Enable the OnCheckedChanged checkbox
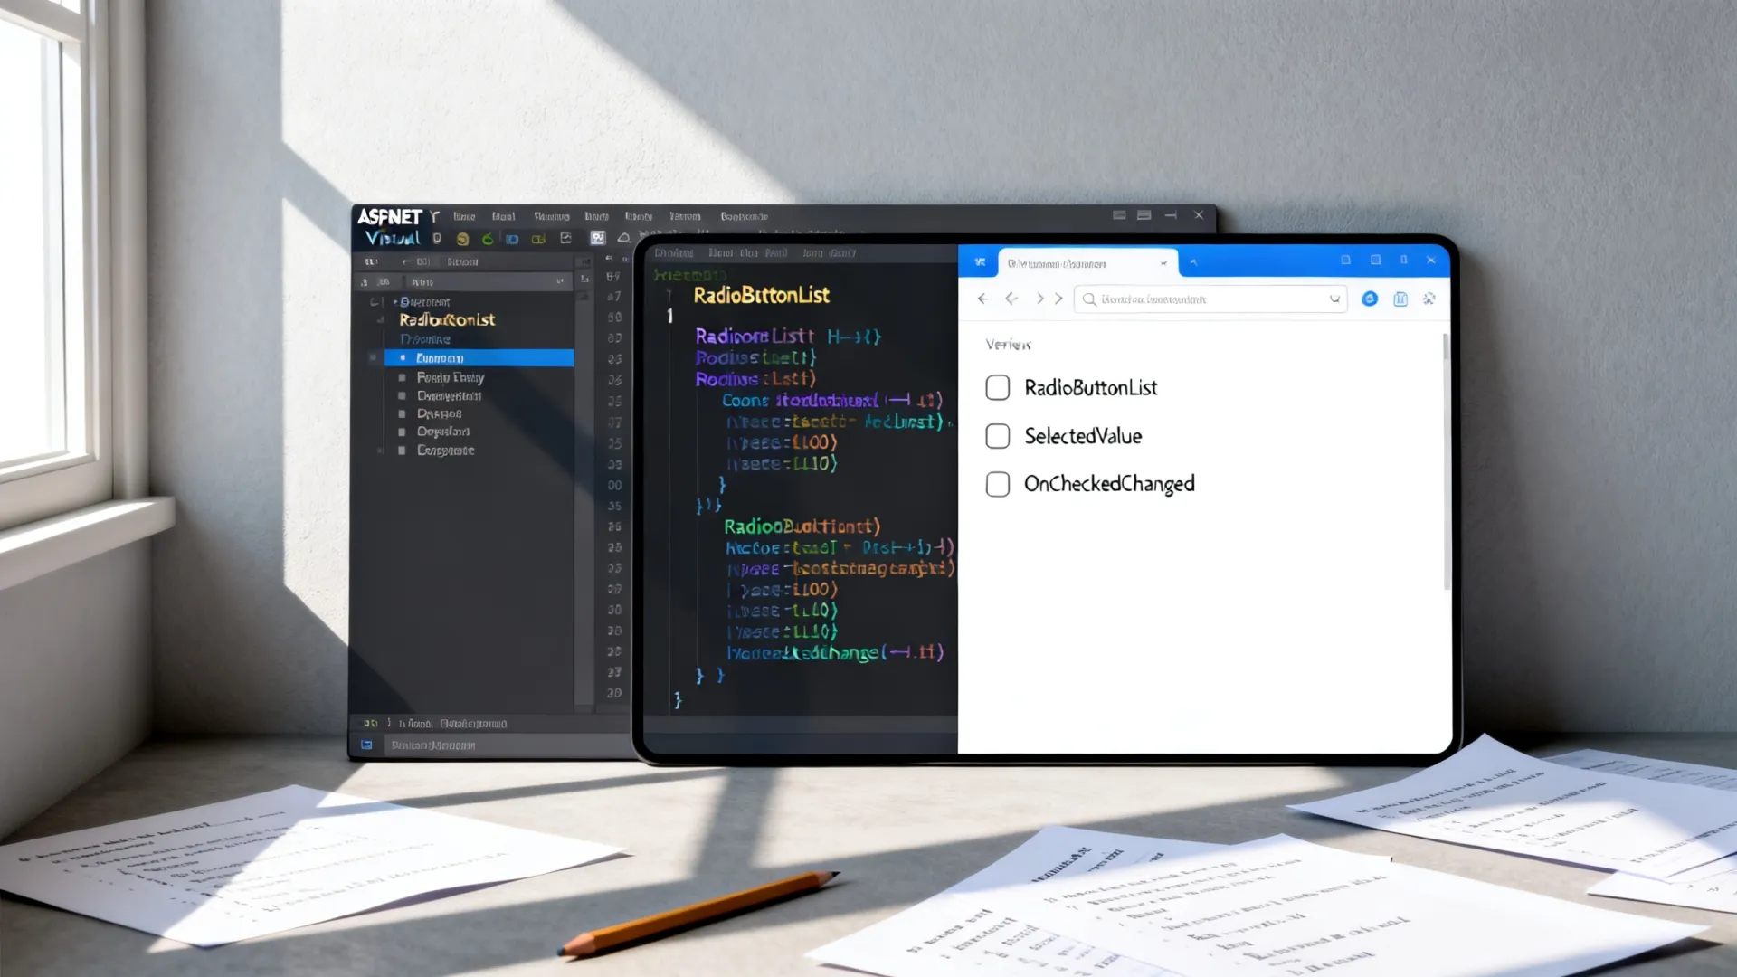The image size is (1737, 977). 997,484
